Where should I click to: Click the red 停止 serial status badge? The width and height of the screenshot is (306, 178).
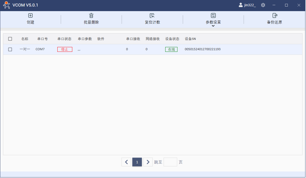pyautogui.click(x=65, y=49)
